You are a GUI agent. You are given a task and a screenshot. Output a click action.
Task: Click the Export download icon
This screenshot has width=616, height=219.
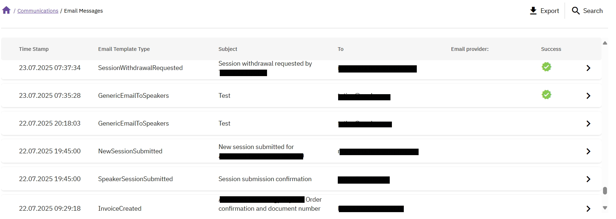coord(533,11)
